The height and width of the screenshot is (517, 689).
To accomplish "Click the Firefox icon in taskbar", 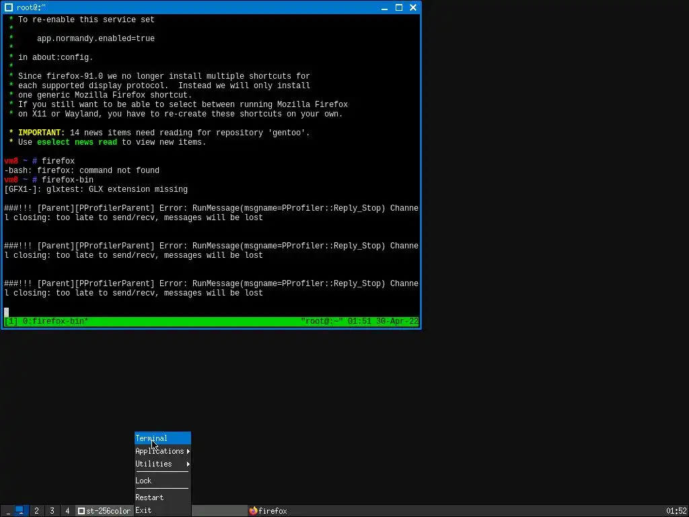I will [253, 511].
